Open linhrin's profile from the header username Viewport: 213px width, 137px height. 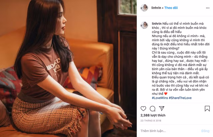point(156,8)
